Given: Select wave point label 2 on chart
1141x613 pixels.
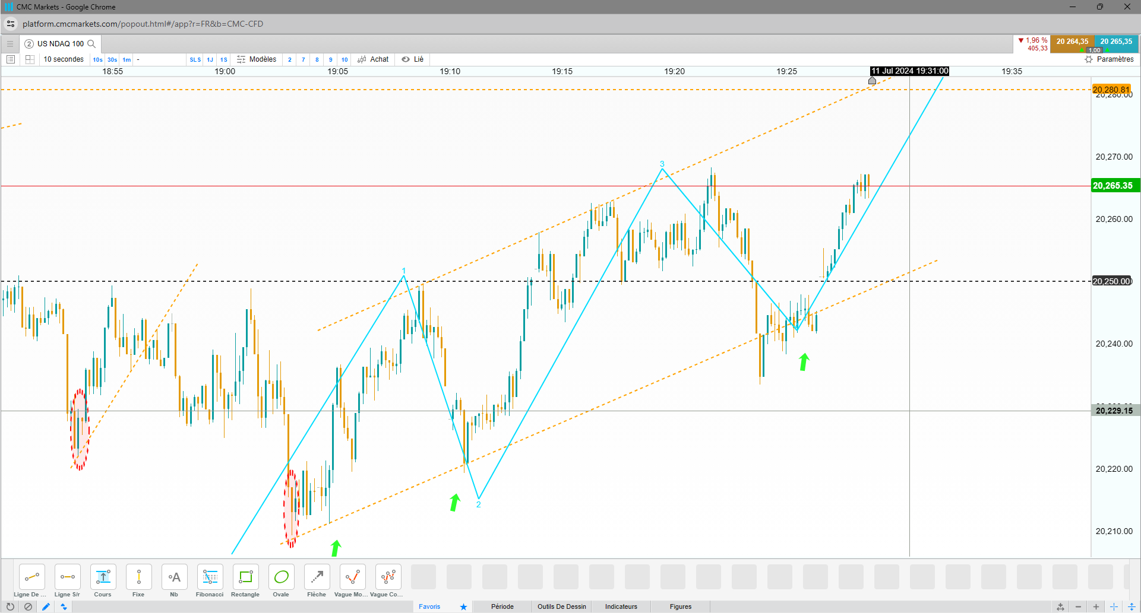Looking at the screenshot, I should 478,504.
